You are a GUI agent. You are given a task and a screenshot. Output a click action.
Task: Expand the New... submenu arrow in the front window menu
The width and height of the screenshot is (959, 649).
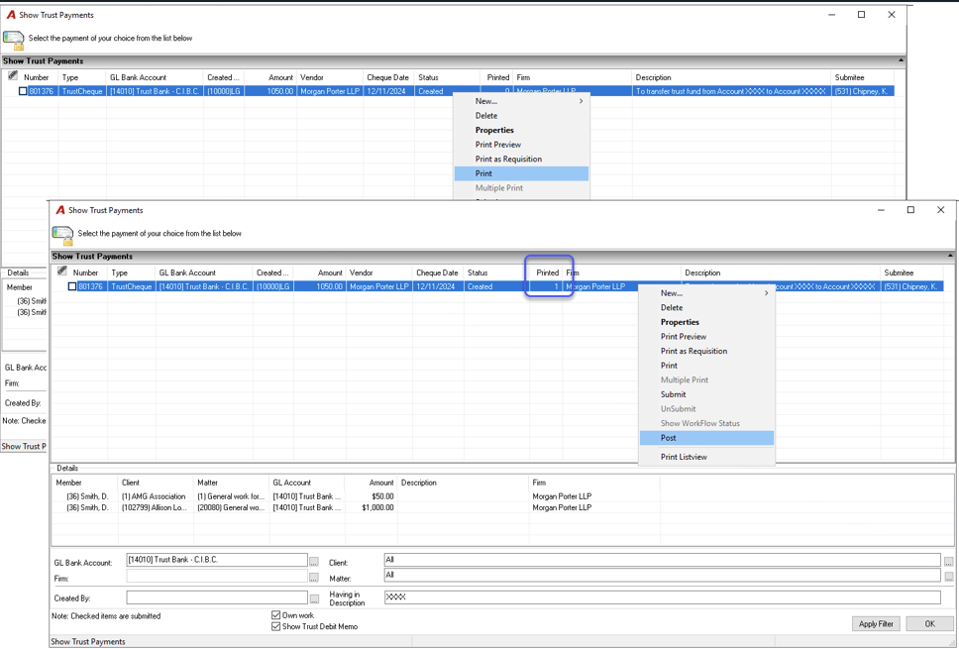pos(767,293)
